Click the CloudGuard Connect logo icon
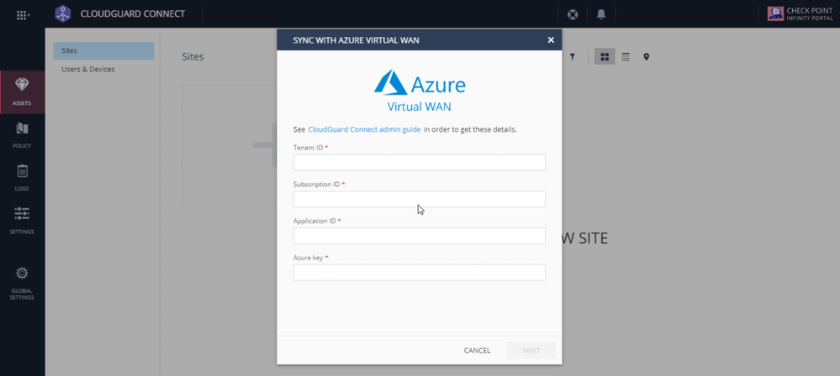Viewport: 840px width, 376px height. pos(63,14)
